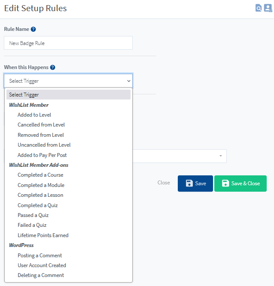Screen dimensions: 274x286
Task: Click the WishList Member Add-ons group heading
Action: 39,165
